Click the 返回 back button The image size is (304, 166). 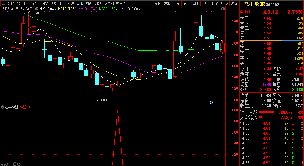point(234,3)
